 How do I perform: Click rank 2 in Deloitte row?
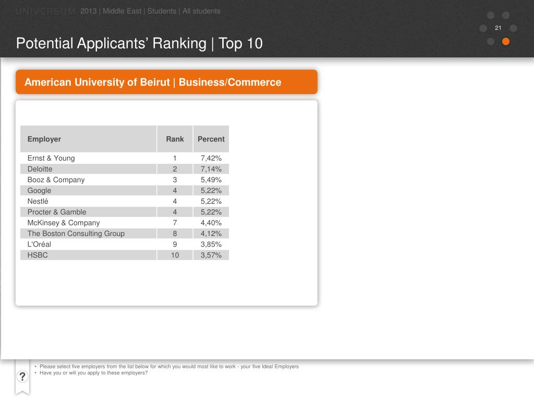coord(175,169)
